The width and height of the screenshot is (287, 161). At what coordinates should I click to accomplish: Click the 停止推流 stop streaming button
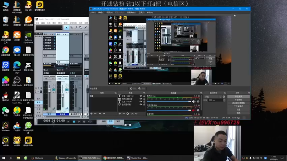tap(238, 96)
